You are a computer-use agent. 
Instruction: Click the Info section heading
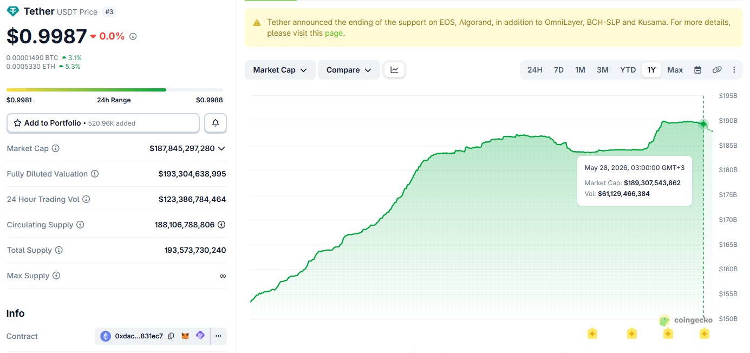(x=15, y=313)
